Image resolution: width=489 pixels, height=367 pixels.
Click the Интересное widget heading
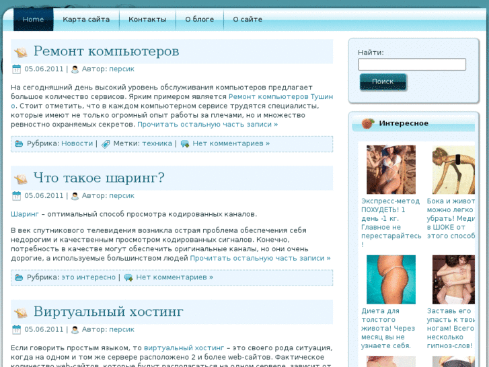point(404,123)
